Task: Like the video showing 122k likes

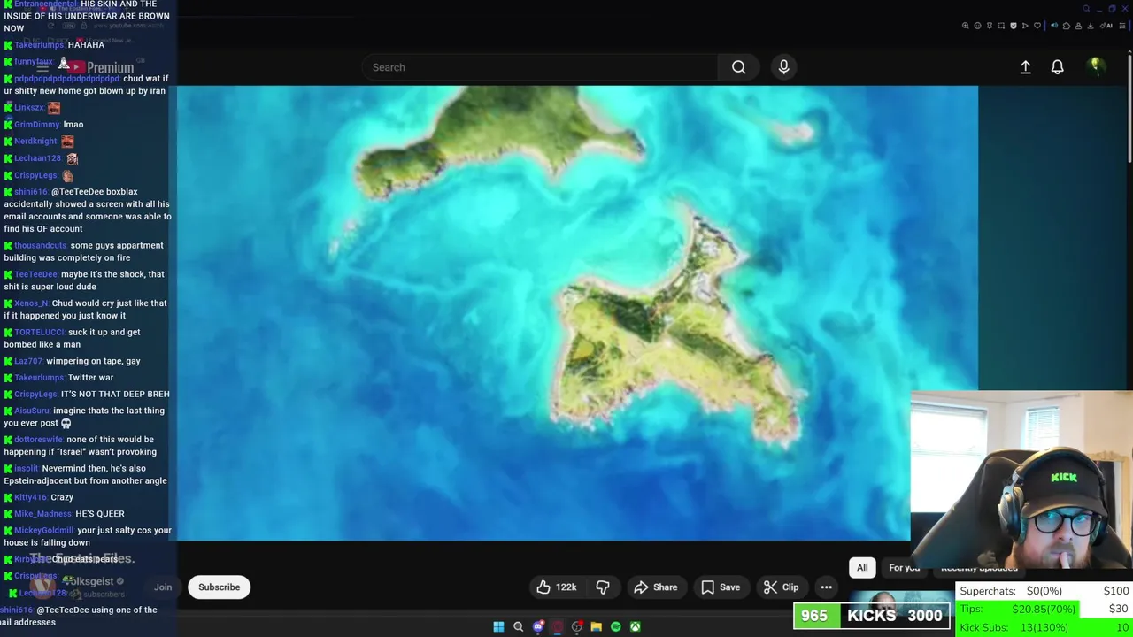Action: click(x=557, y=587)
